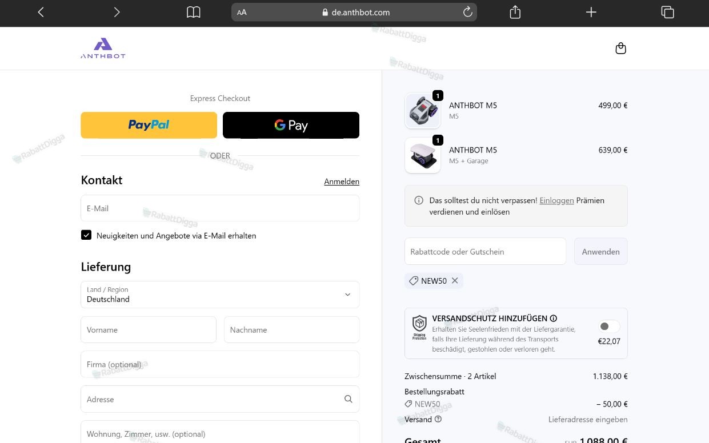Remove the NEW50 discount code tag
Viewport: 709px width, 443px height.
(x=455, y=280)
